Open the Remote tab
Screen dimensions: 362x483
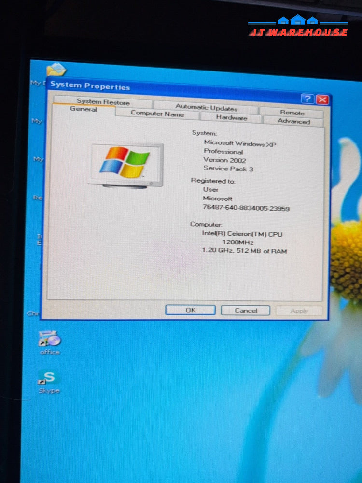click(292, 113)
